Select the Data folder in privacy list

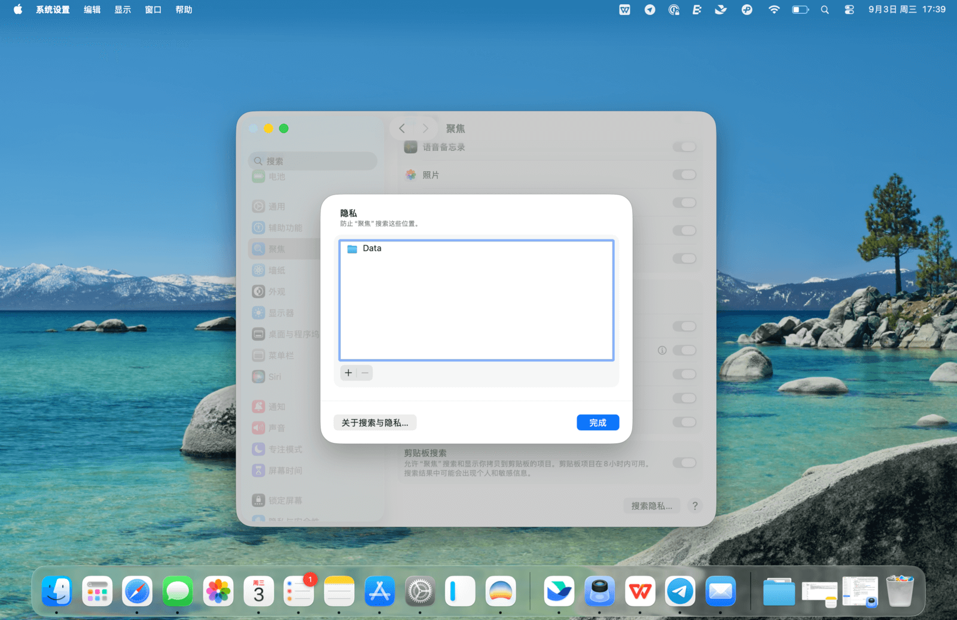coord(371,248)
